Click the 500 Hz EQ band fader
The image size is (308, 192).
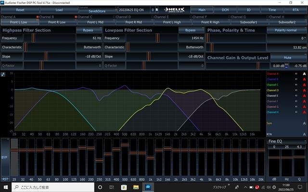click(x=125, y=145)
